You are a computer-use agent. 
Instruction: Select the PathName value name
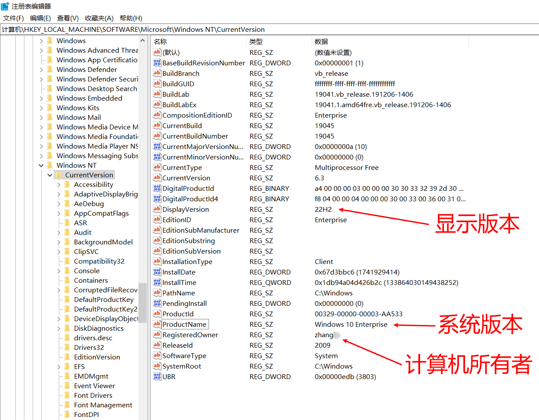(179, 293)
